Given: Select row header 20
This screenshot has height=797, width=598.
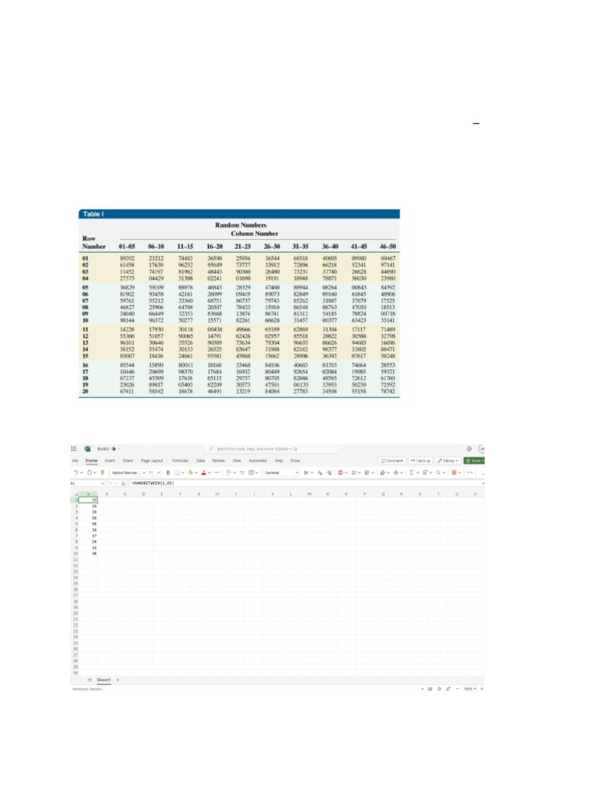Looking at the screenshot, I should click(x=76, y=613).
